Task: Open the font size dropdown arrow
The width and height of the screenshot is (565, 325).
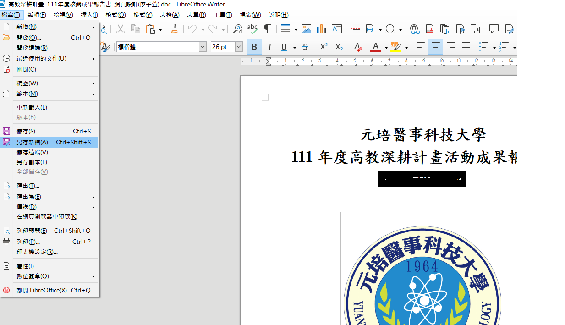Action: click(x=239, y=47)
